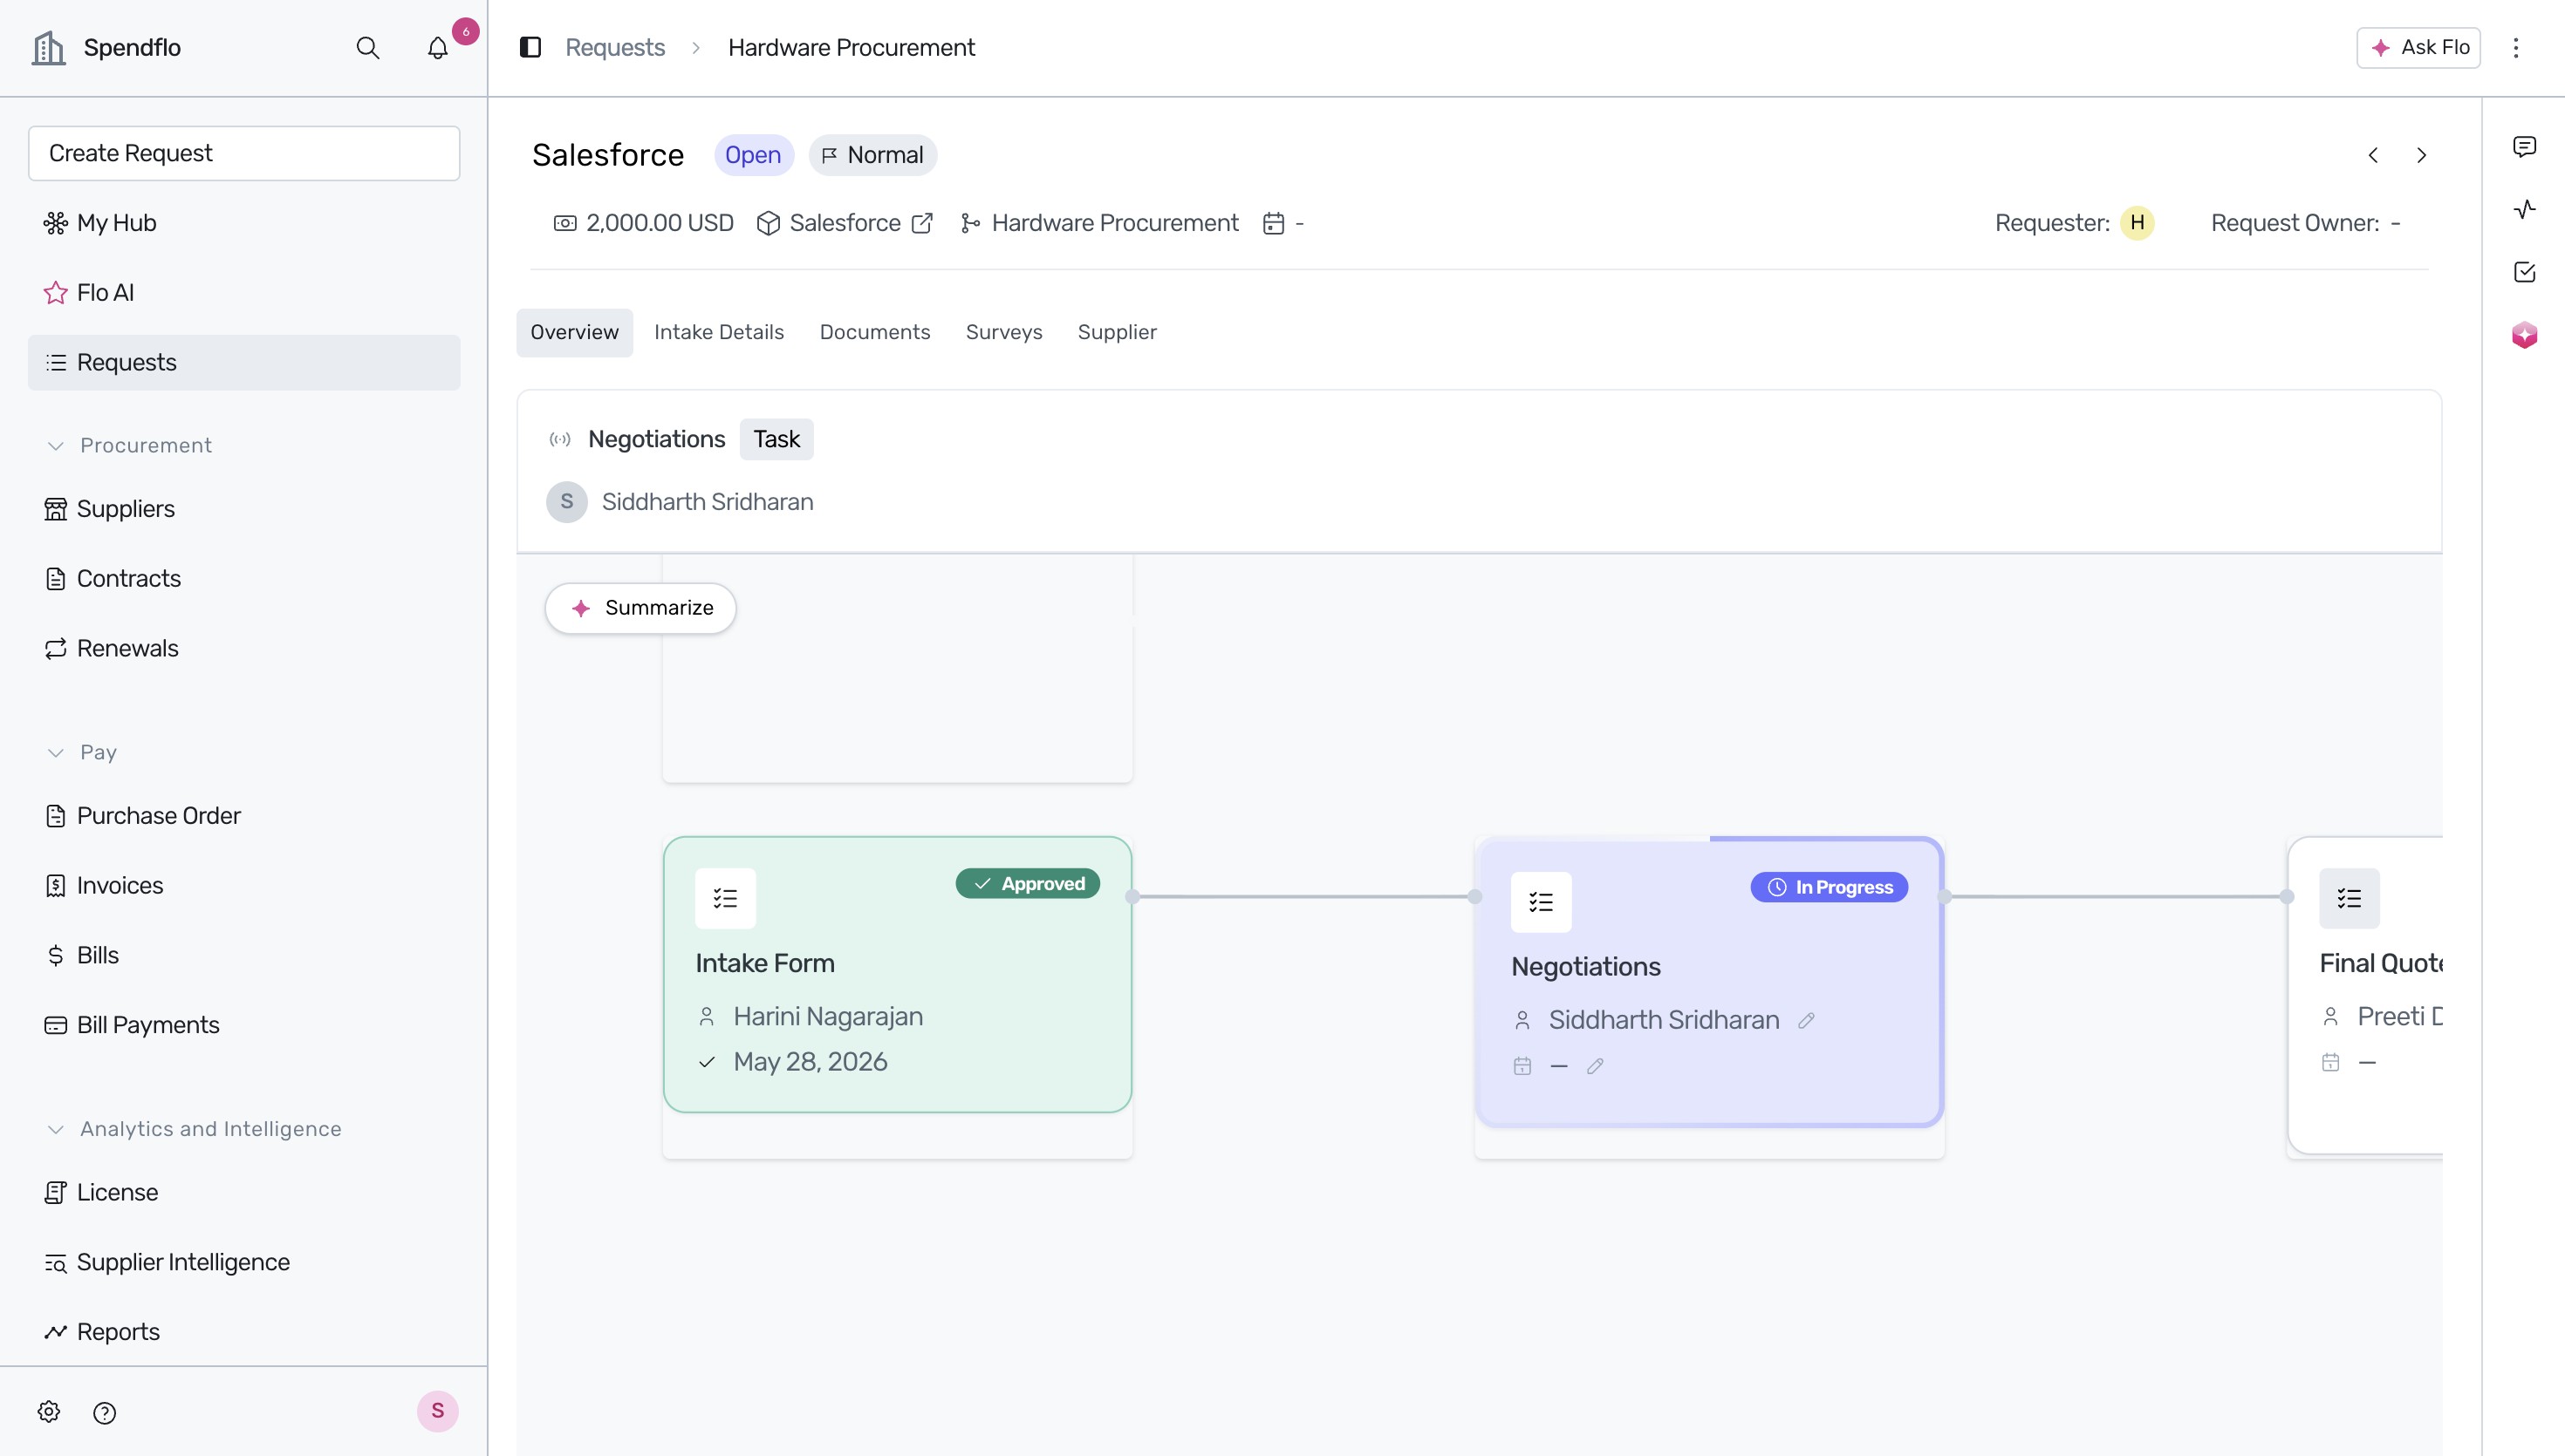The width and height of the screenshot is (2565, 1456).
Task: Click the Final Quote checklist icon
Action: point(2349,898)
